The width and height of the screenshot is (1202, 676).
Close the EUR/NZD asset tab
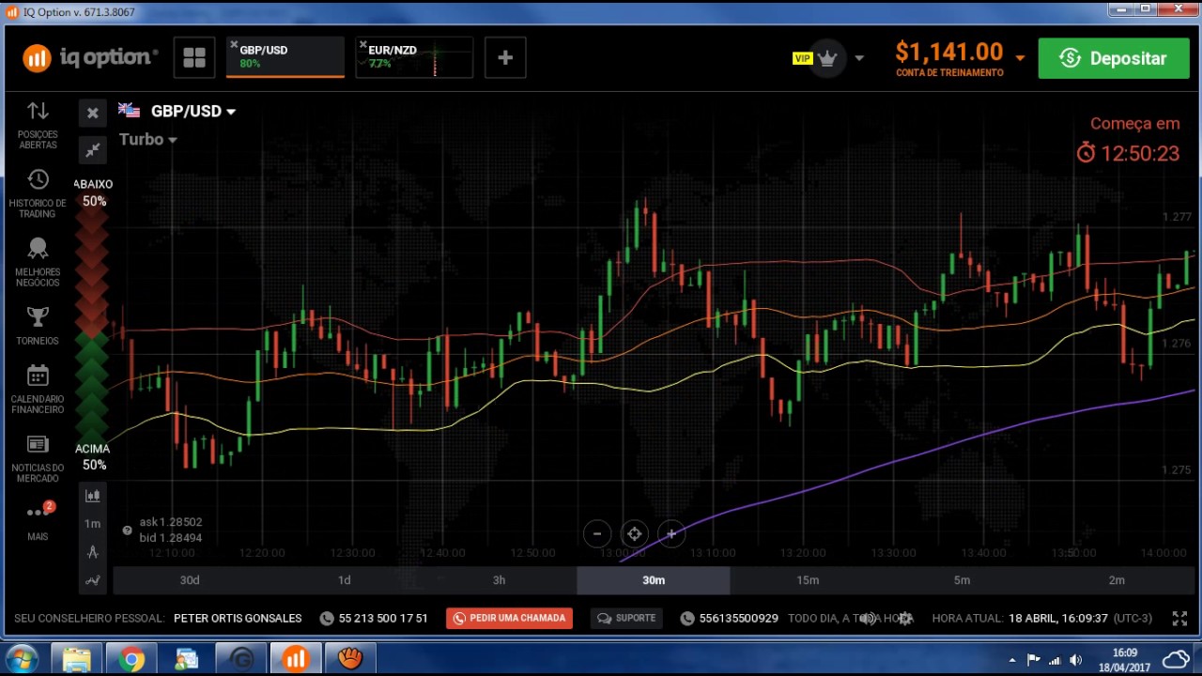362,44
